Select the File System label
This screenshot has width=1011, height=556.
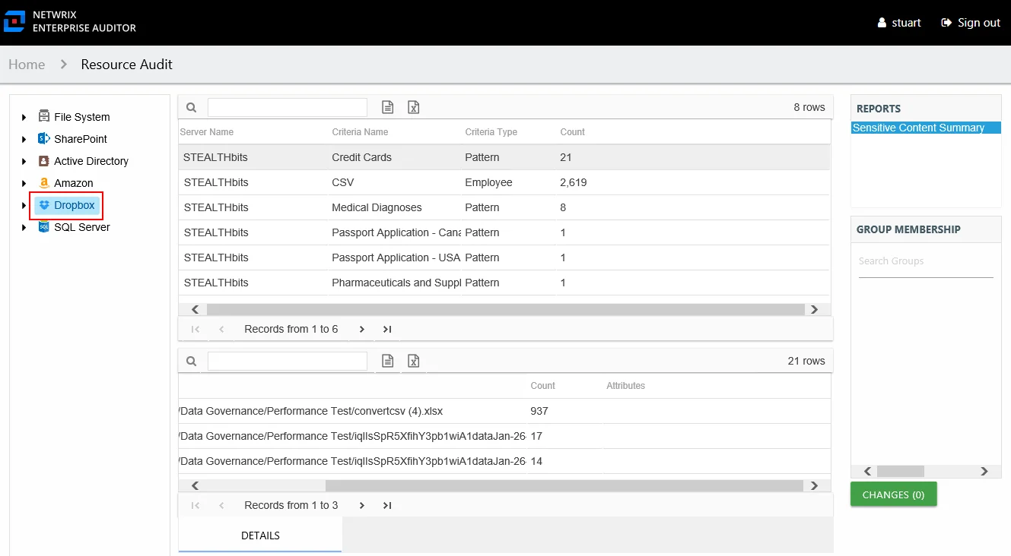pos(82,117)
